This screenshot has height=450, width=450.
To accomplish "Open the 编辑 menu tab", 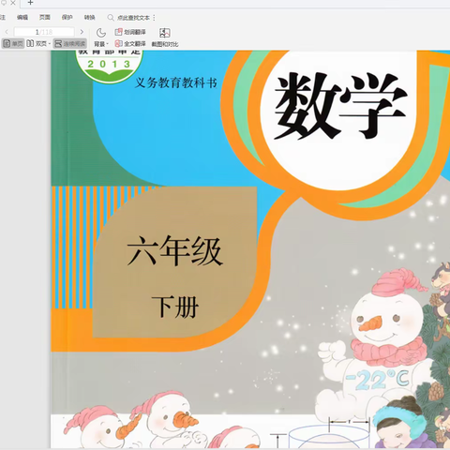I will (x=22, y=18).
